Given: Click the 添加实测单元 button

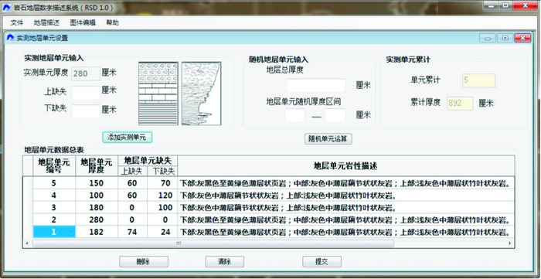Looking at the screenshot, I should [127, 138].
